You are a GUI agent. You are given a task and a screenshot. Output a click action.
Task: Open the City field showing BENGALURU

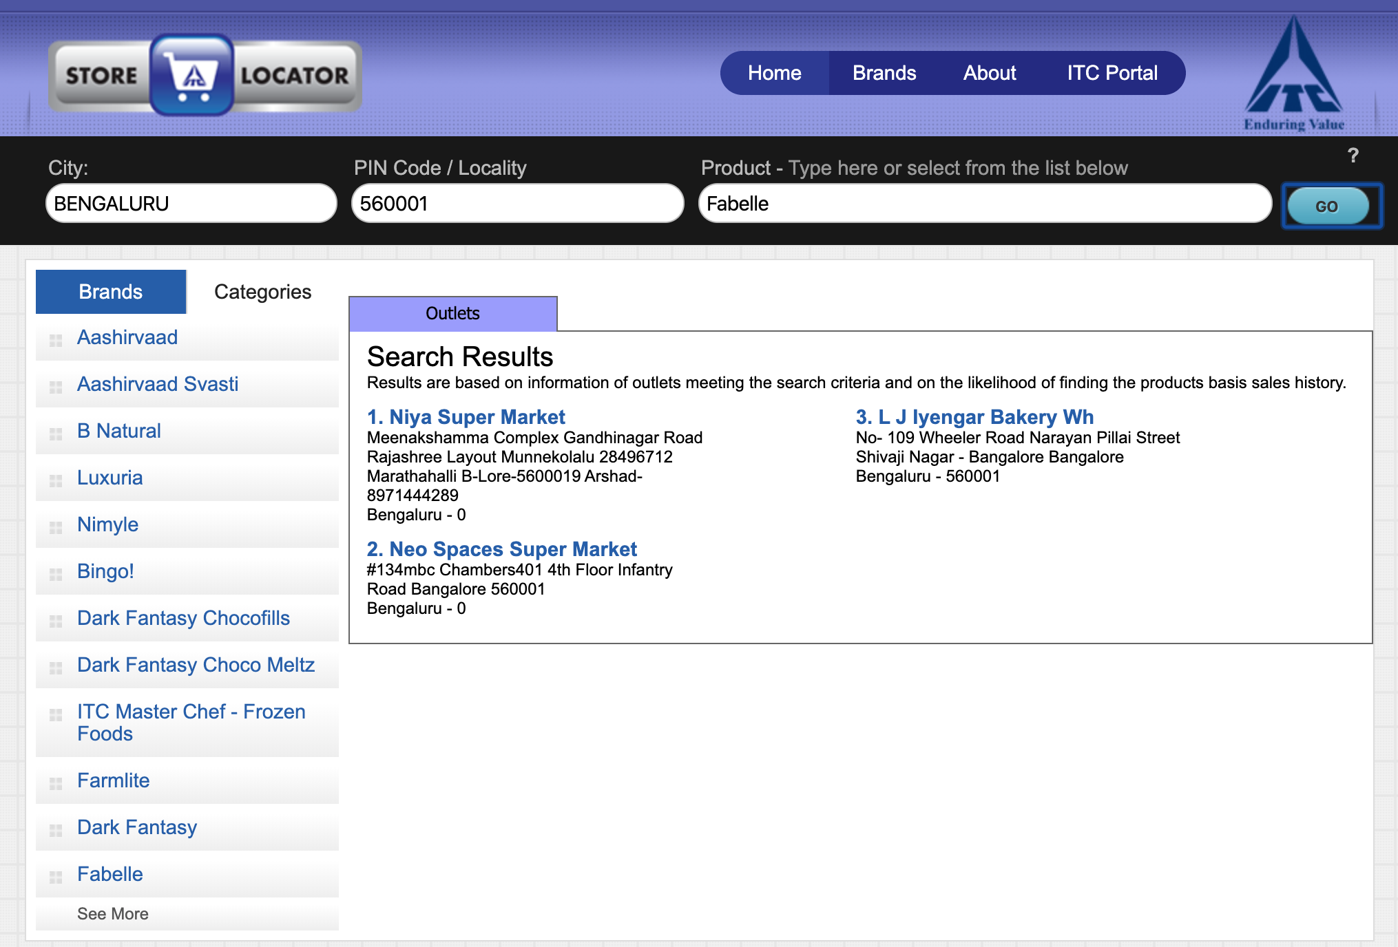pos(191,204)
